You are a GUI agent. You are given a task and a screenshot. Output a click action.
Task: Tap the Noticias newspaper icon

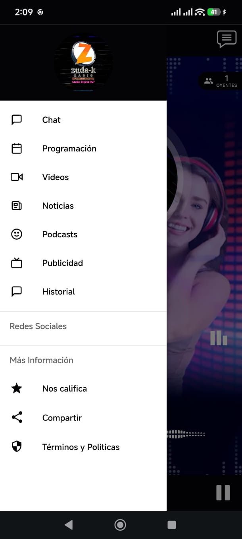tap(17, 206)
